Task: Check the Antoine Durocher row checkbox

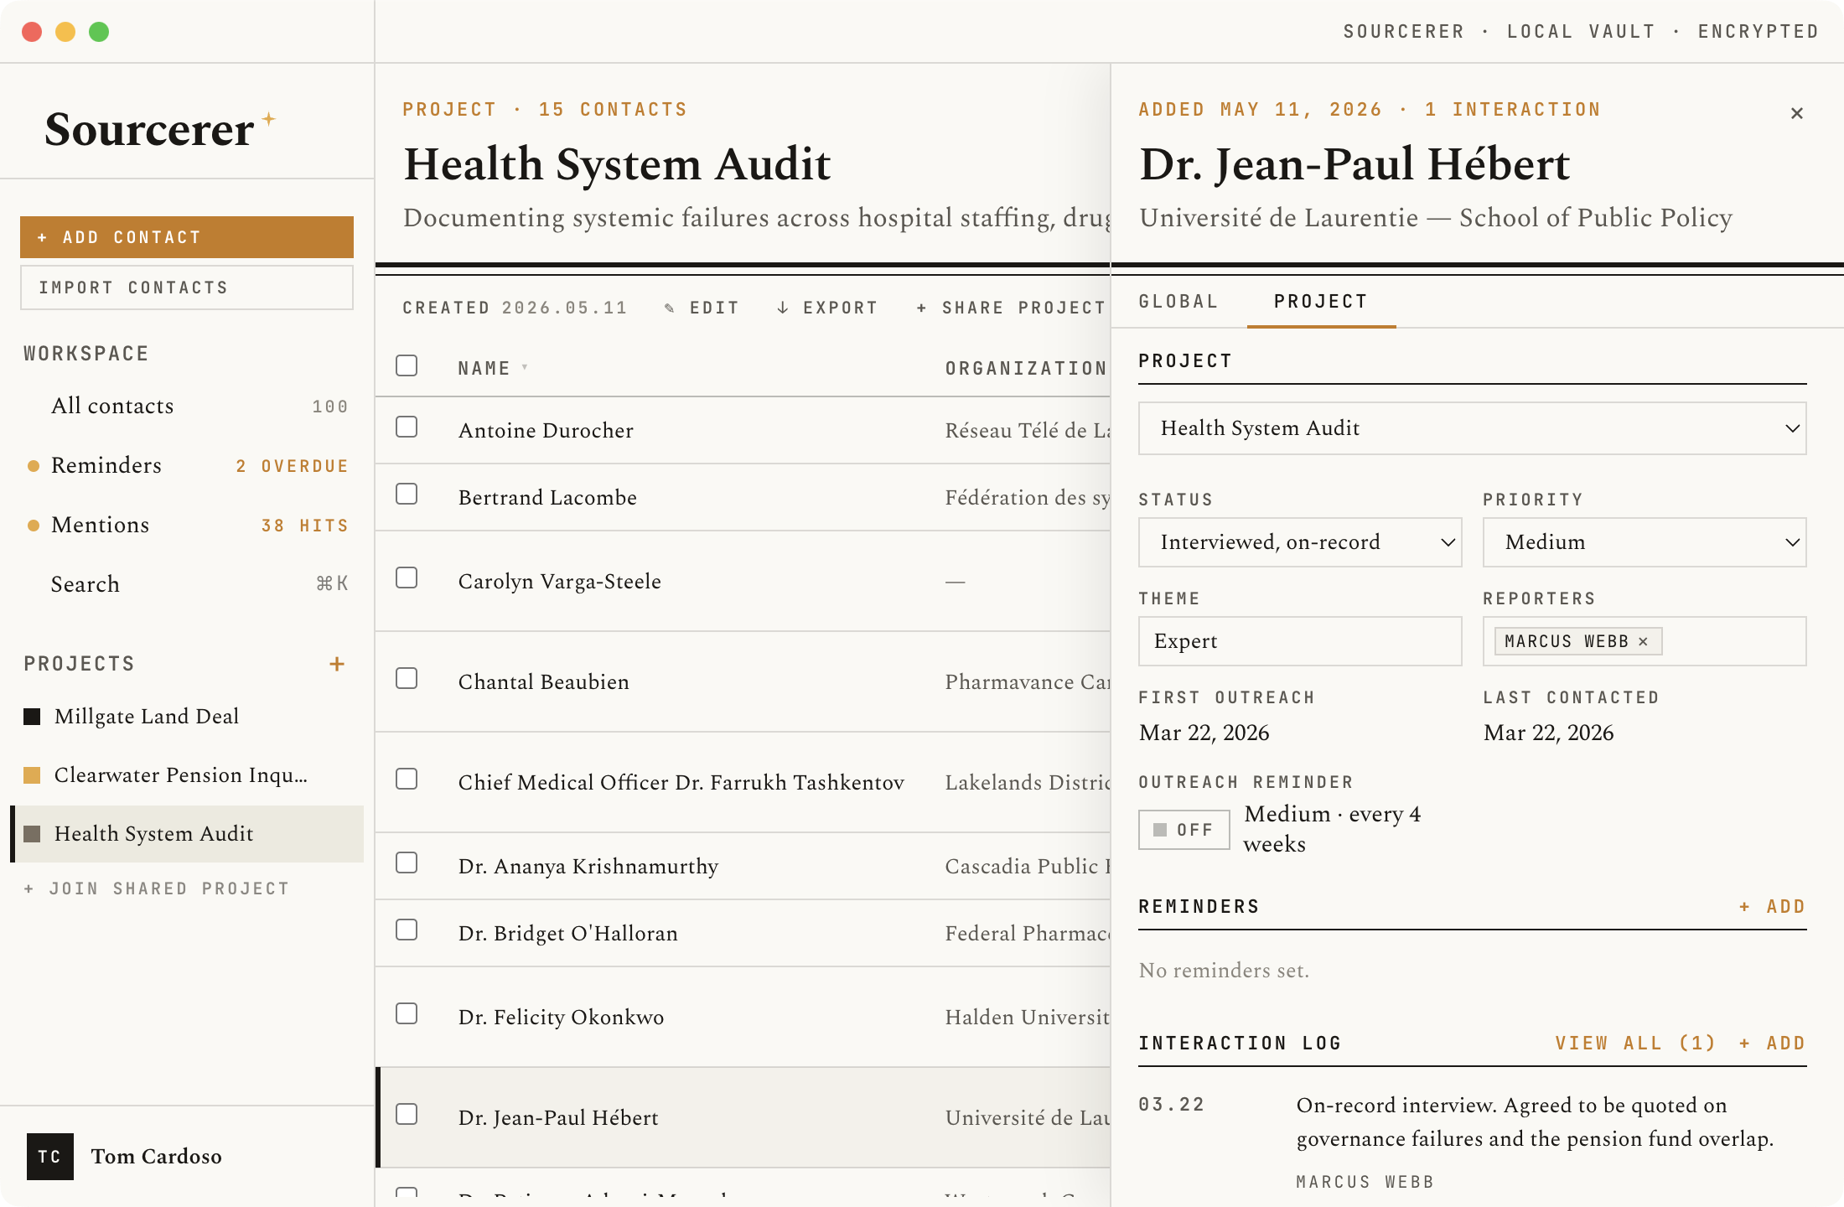Action: pos(407,427)
